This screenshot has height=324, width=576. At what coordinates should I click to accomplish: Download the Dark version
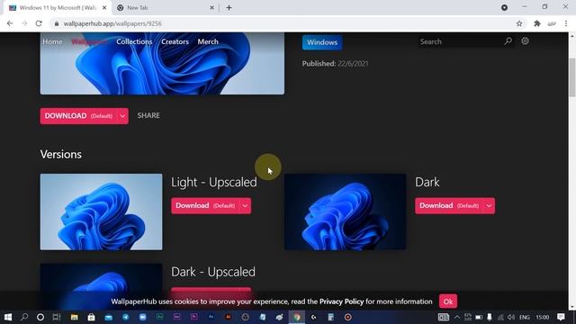point(449,206)
